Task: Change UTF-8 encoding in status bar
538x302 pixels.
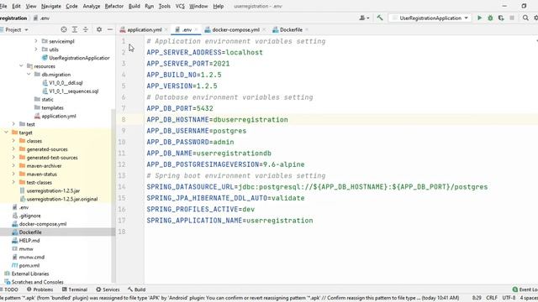Action: [509, 298]
